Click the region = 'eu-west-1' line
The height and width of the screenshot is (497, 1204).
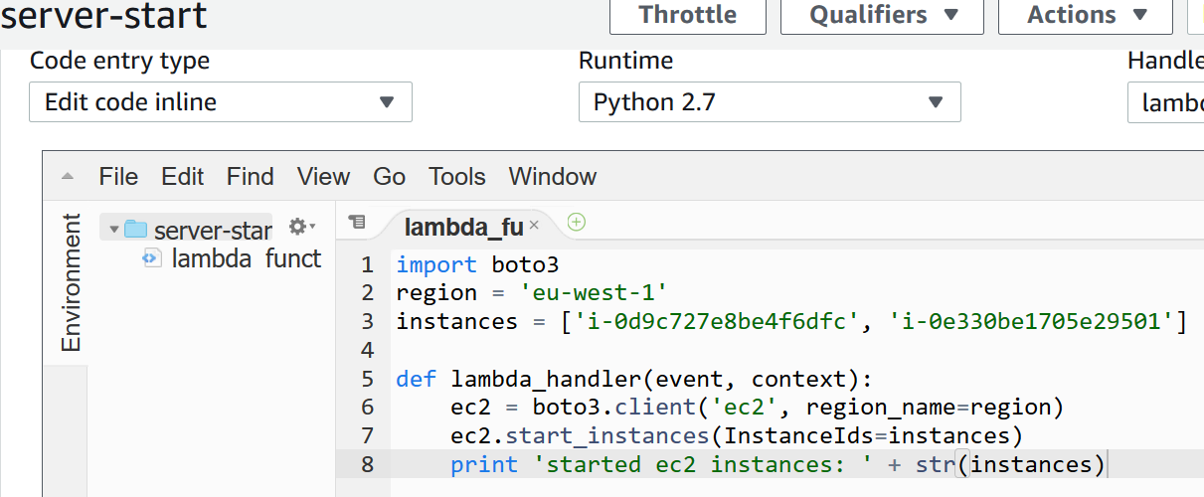[531, 293]
